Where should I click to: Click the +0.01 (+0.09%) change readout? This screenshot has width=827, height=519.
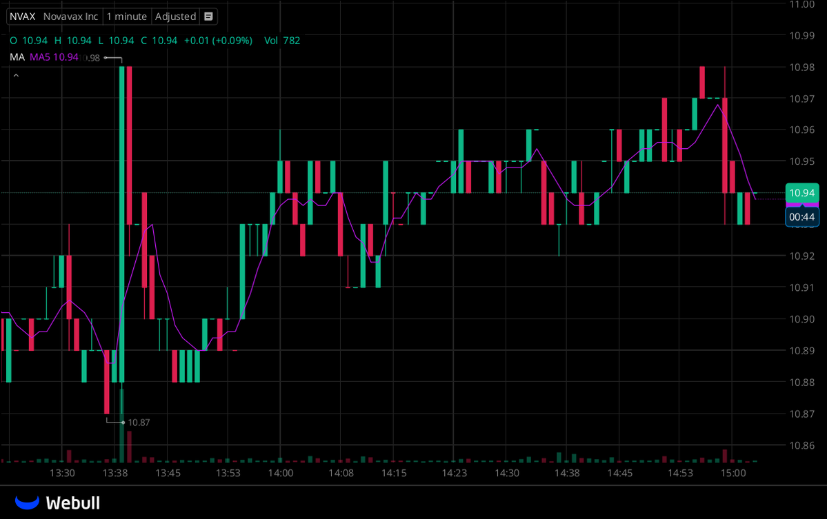[x=218, y=41]
